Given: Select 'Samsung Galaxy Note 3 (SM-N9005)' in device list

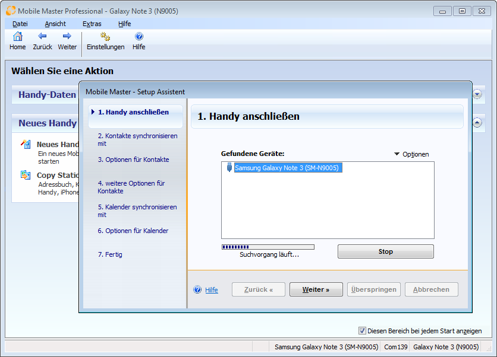Looking at the screenshot, I should (x=288, y=168).
